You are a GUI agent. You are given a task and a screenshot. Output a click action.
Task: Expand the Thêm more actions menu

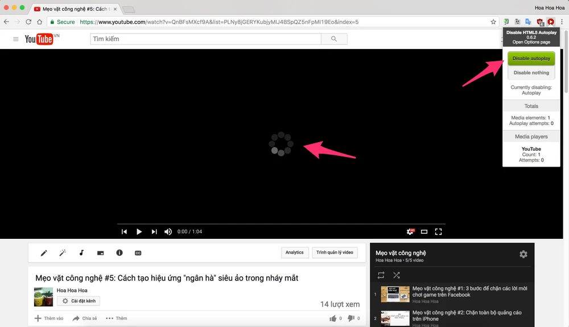pyautogui.click(x=117, y=318)
